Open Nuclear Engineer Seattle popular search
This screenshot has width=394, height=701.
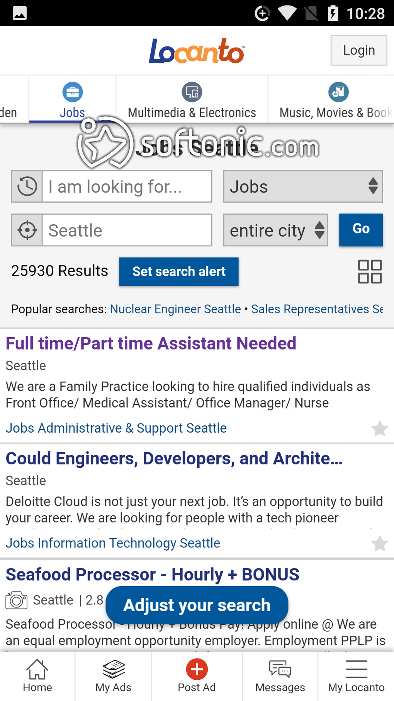click(175, 309)
